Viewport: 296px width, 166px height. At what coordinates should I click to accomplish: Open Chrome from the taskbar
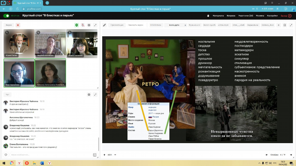[x=12, y=163]
